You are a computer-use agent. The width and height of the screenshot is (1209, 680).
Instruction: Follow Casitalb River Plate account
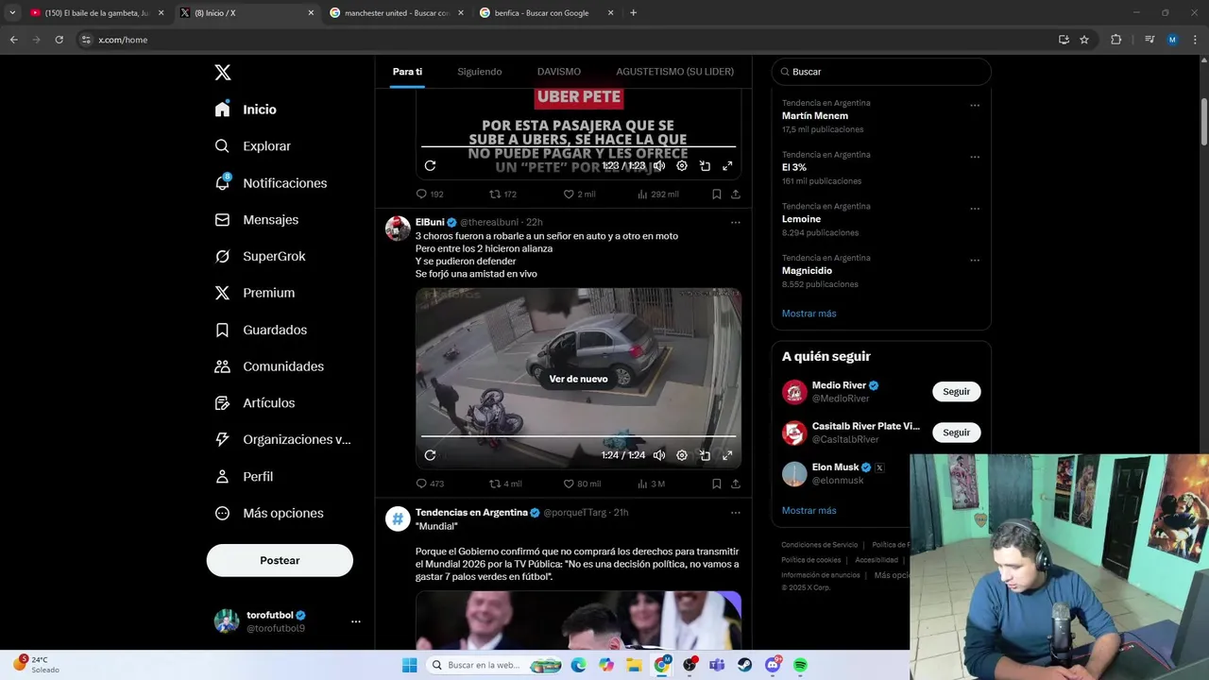click(956, 433)
